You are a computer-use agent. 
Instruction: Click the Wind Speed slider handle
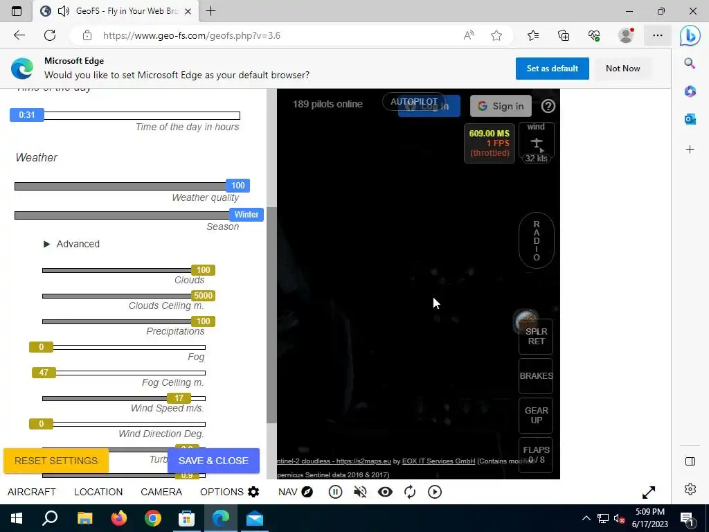coord(179,398)
